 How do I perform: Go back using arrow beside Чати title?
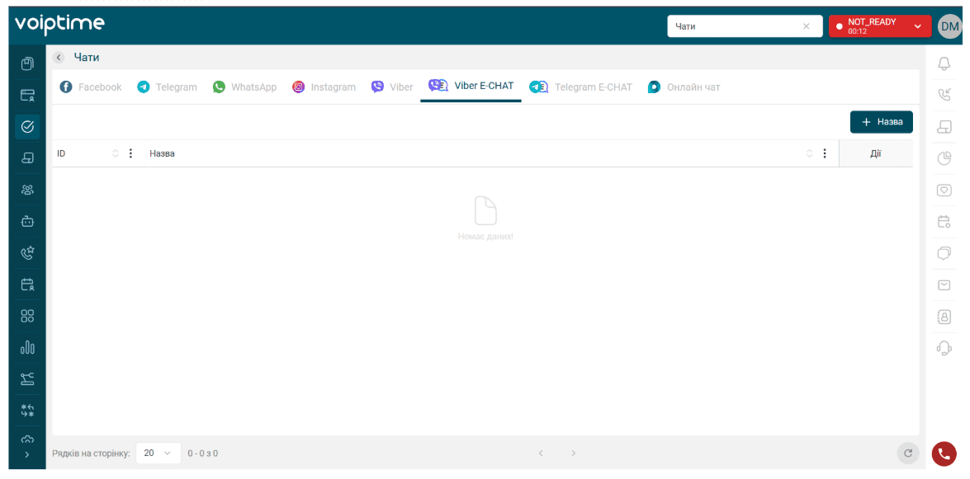[59, 58]
